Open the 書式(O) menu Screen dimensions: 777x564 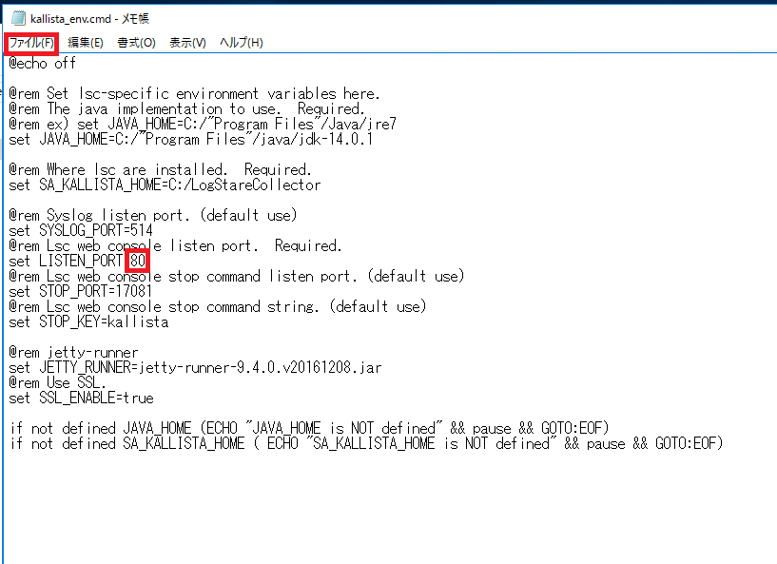tap(136, 43)
